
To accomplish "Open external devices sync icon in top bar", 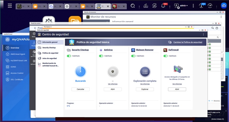I will pos(154,6).
